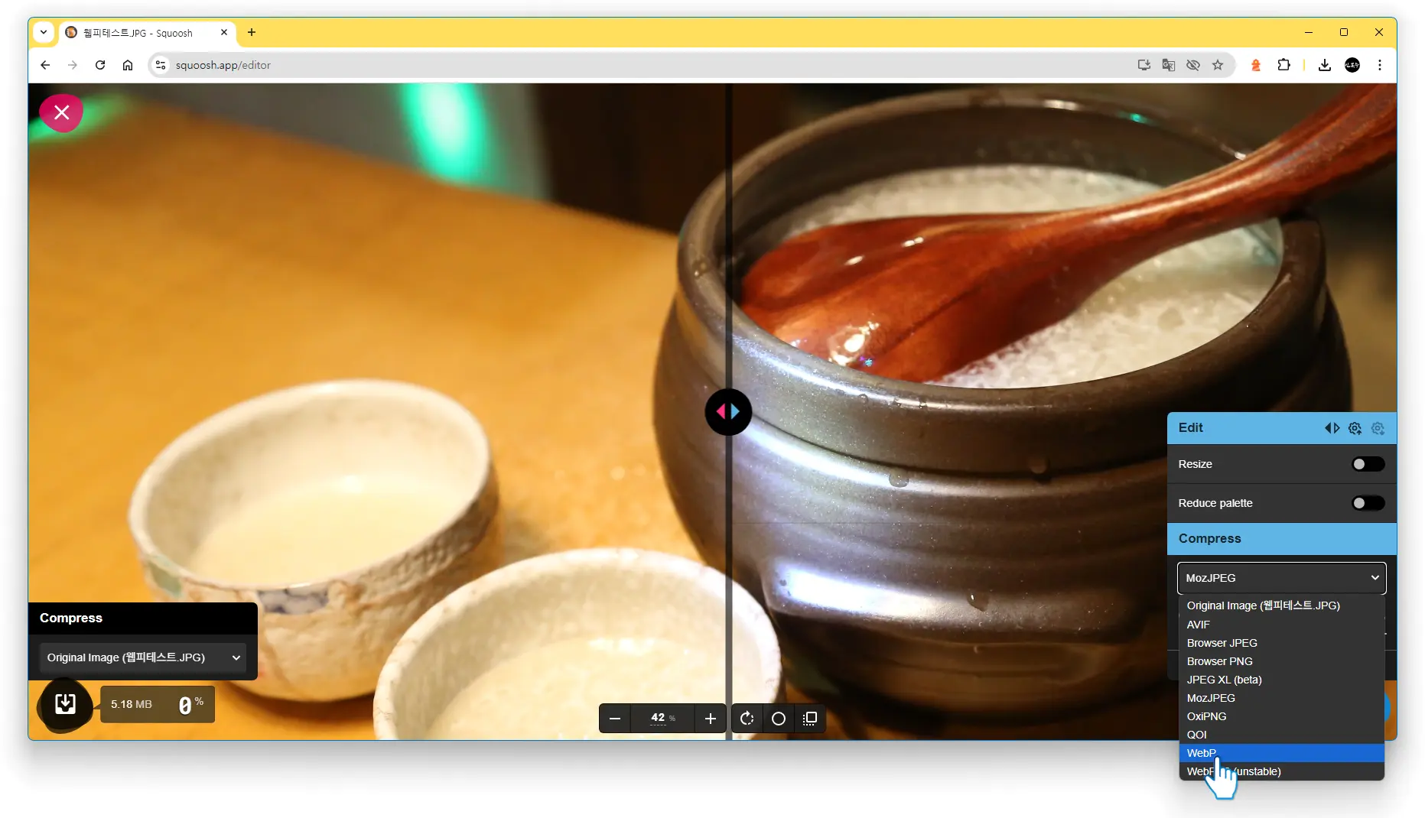Image resolution: width=1425 pixels, height=818 pixels.
Task: View site information icon in address bar
Action: tap(161, 65)
